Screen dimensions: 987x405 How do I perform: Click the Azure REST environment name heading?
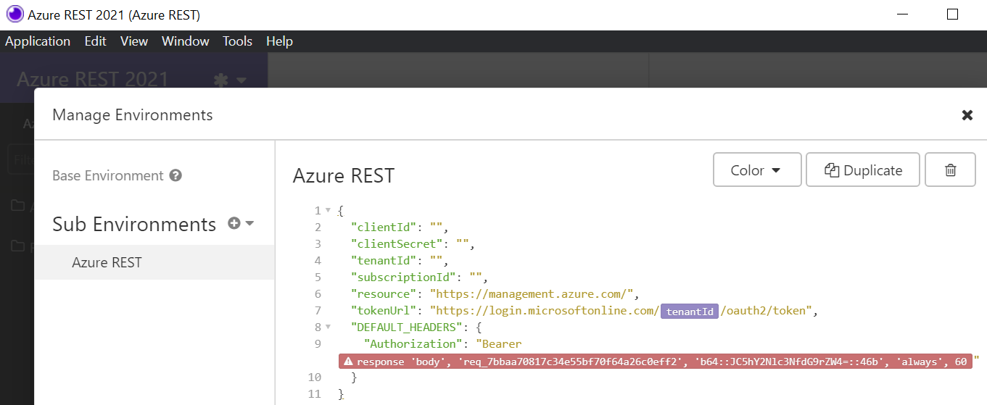[x=343, y=175]
